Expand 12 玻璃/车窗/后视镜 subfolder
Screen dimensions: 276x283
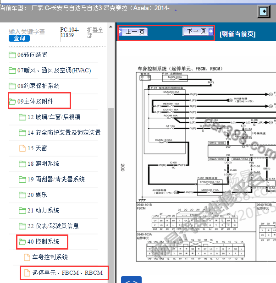tap(54, 117)
